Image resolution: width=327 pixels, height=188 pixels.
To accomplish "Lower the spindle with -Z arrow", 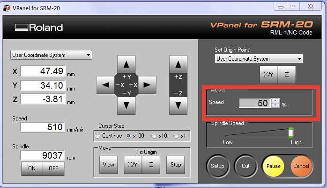I will coord(178,105).
